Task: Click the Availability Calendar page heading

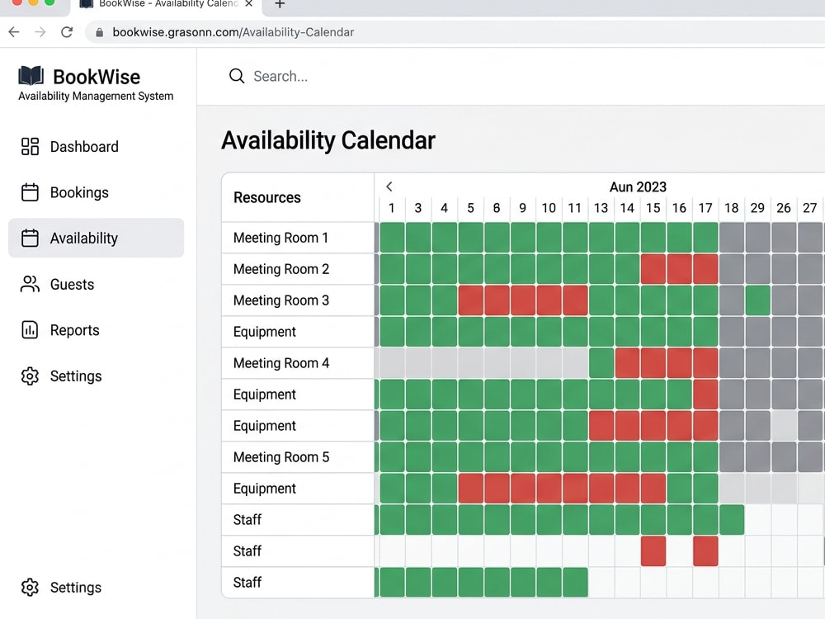Action: coord(328,140)
